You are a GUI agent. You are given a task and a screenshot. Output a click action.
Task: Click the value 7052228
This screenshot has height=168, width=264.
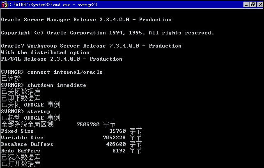[x=114, y=138]
